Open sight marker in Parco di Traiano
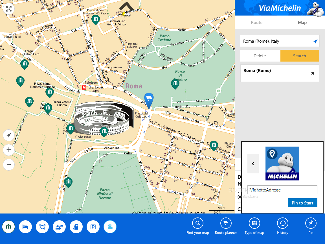Image resolution: width=325 pixels, height=244 pixels. (175, 84)
